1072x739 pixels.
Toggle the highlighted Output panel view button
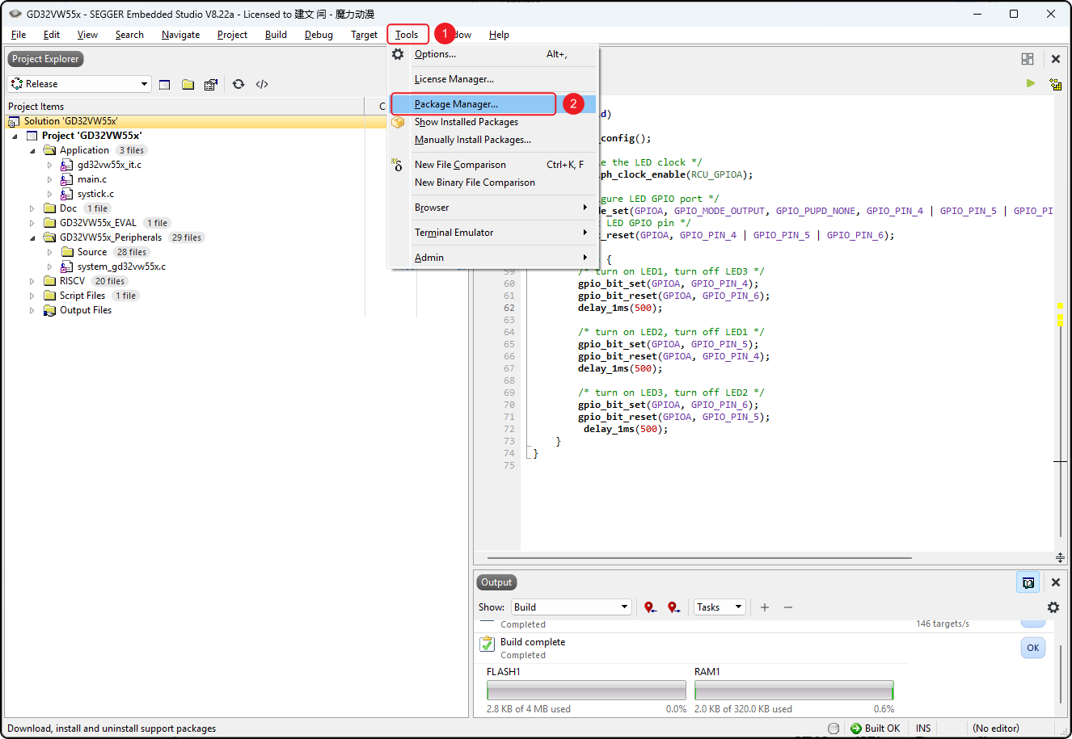click(1028, 582)
